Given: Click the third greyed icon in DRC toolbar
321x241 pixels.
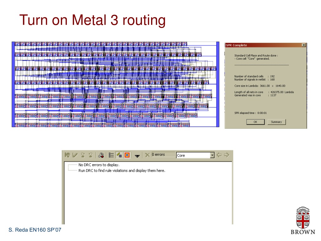Looking at the screenshot, I should 83,155.
